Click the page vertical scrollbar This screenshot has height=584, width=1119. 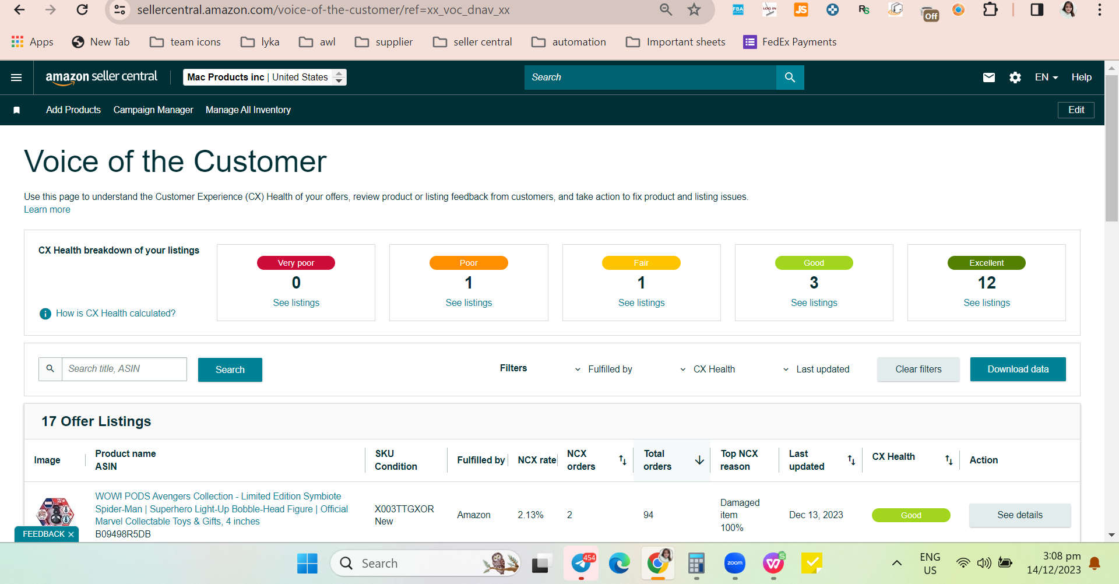pyautogui.click(x=1111, y=148)
